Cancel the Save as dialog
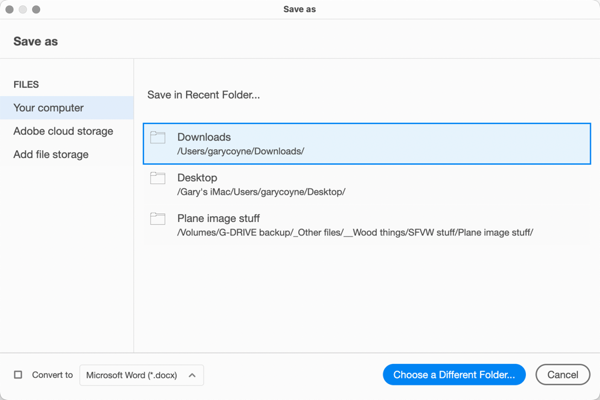Screen dimensions: 600x400 tap(563, 375)
